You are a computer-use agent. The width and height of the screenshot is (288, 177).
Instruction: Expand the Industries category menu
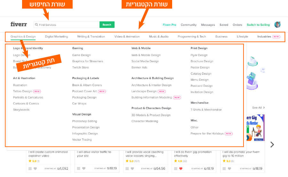(264, 37)
